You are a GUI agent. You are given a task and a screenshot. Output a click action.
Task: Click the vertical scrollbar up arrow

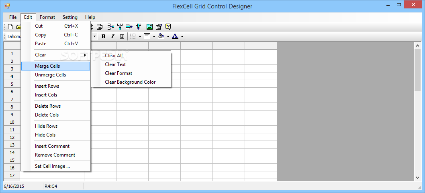pos(418,46)
